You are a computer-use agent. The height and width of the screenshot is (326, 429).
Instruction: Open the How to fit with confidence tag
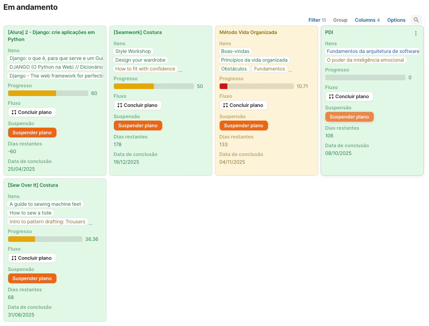[x=145, y=69]
